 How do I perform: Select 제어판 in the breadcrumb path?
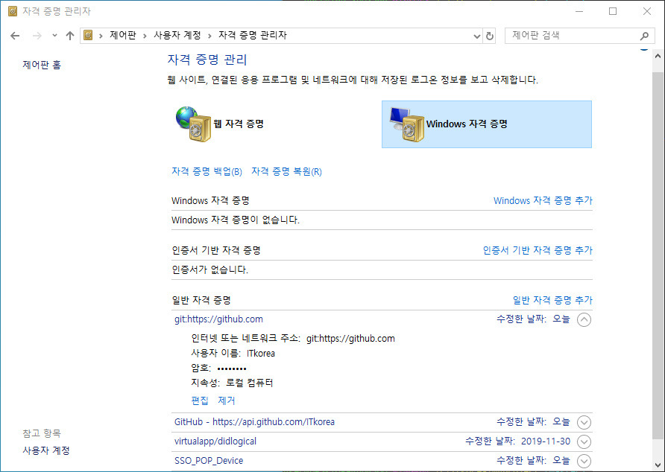[x=123, y=35]
